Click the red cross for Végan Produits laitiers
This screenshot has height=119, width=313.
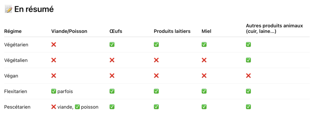click(156, 76)
